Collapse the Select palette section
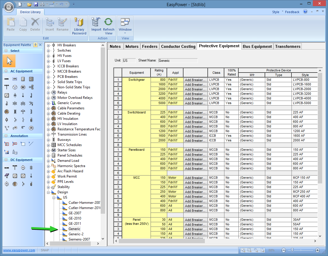 pos(6,50)
